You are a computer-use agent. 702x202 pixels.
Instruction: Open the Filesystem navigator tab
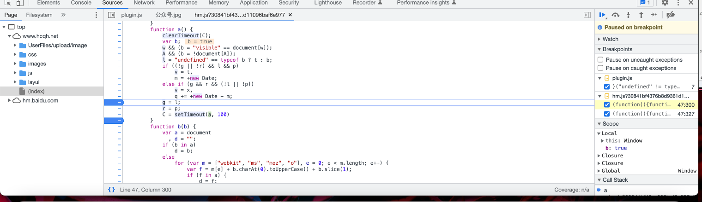pos(39,15)
